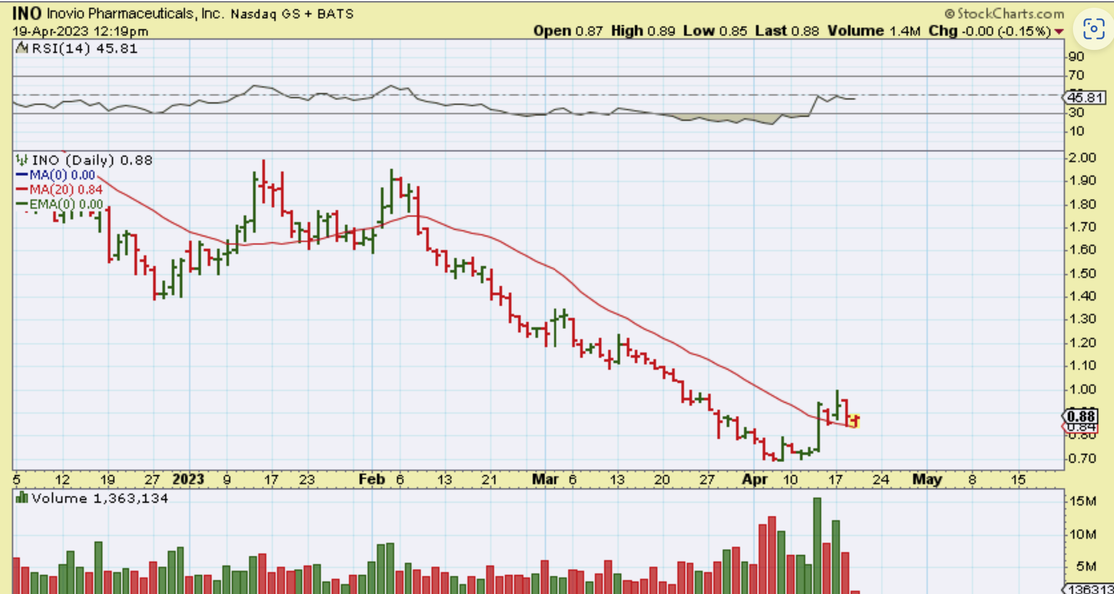
Task: Click the May month label on date axis
Action: point(927,479)
